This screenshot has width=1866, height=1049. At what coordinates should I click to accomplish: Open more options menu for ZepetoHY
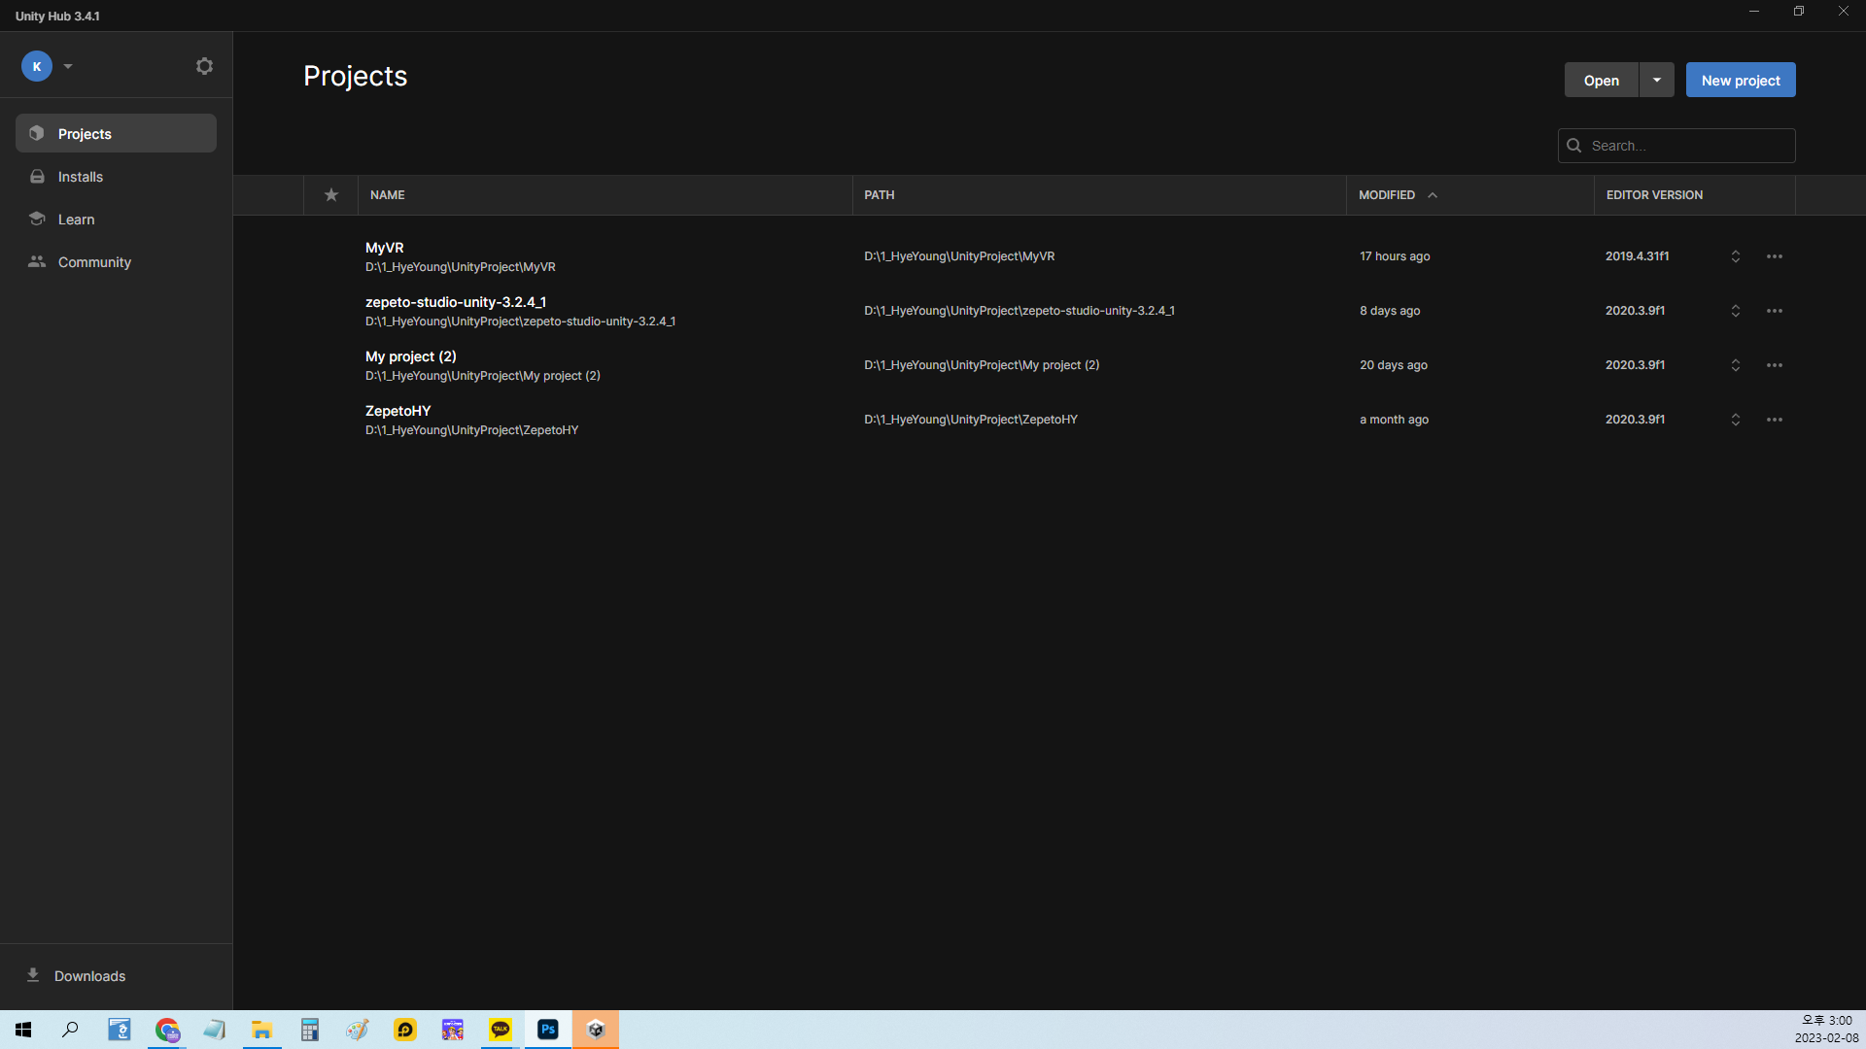coord(1775,420)
